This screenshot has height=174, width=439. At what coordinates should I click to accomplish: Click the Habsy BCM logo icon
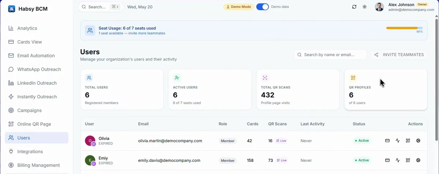click(x=12, y=9)
